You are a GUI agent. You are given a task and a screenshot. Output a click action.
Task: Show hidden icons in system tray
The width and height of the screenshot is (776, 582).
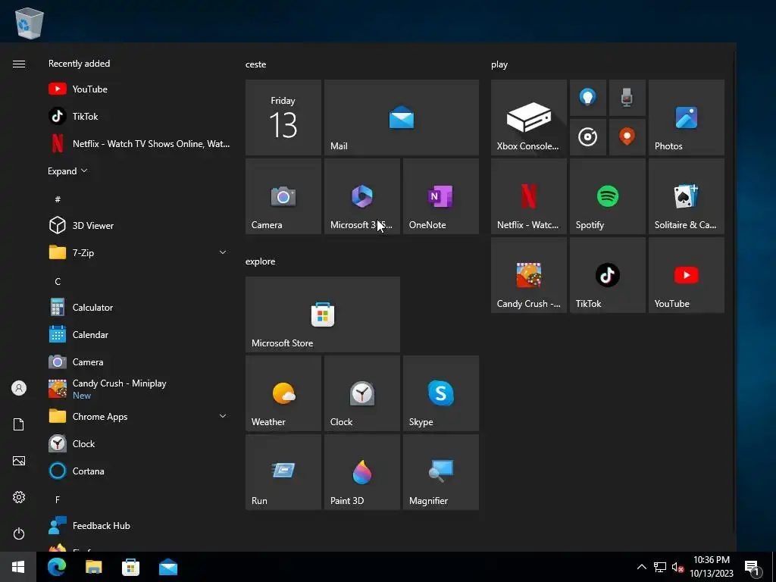(x=641, y=567)
